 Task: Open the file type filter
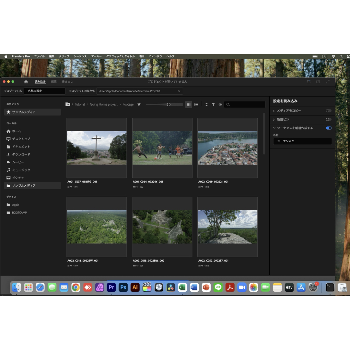pyautogui.click(x=213, y=104)
